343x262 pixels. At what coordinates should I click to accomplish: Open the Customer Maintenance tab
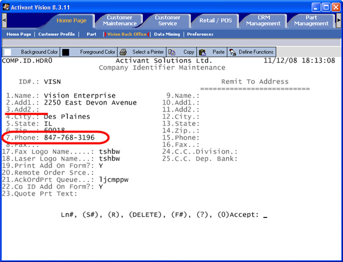[x=119, y=21]
